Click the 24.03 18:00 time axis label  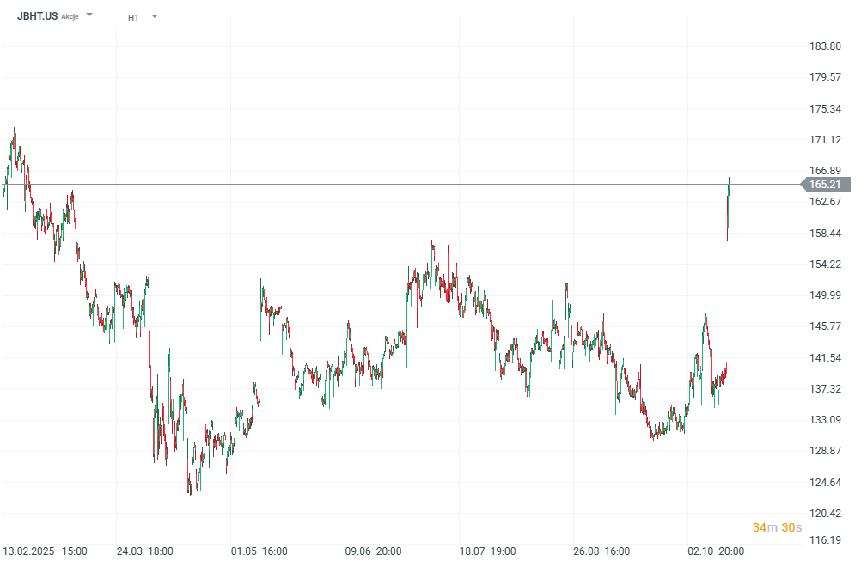click(x=144, y=551)
